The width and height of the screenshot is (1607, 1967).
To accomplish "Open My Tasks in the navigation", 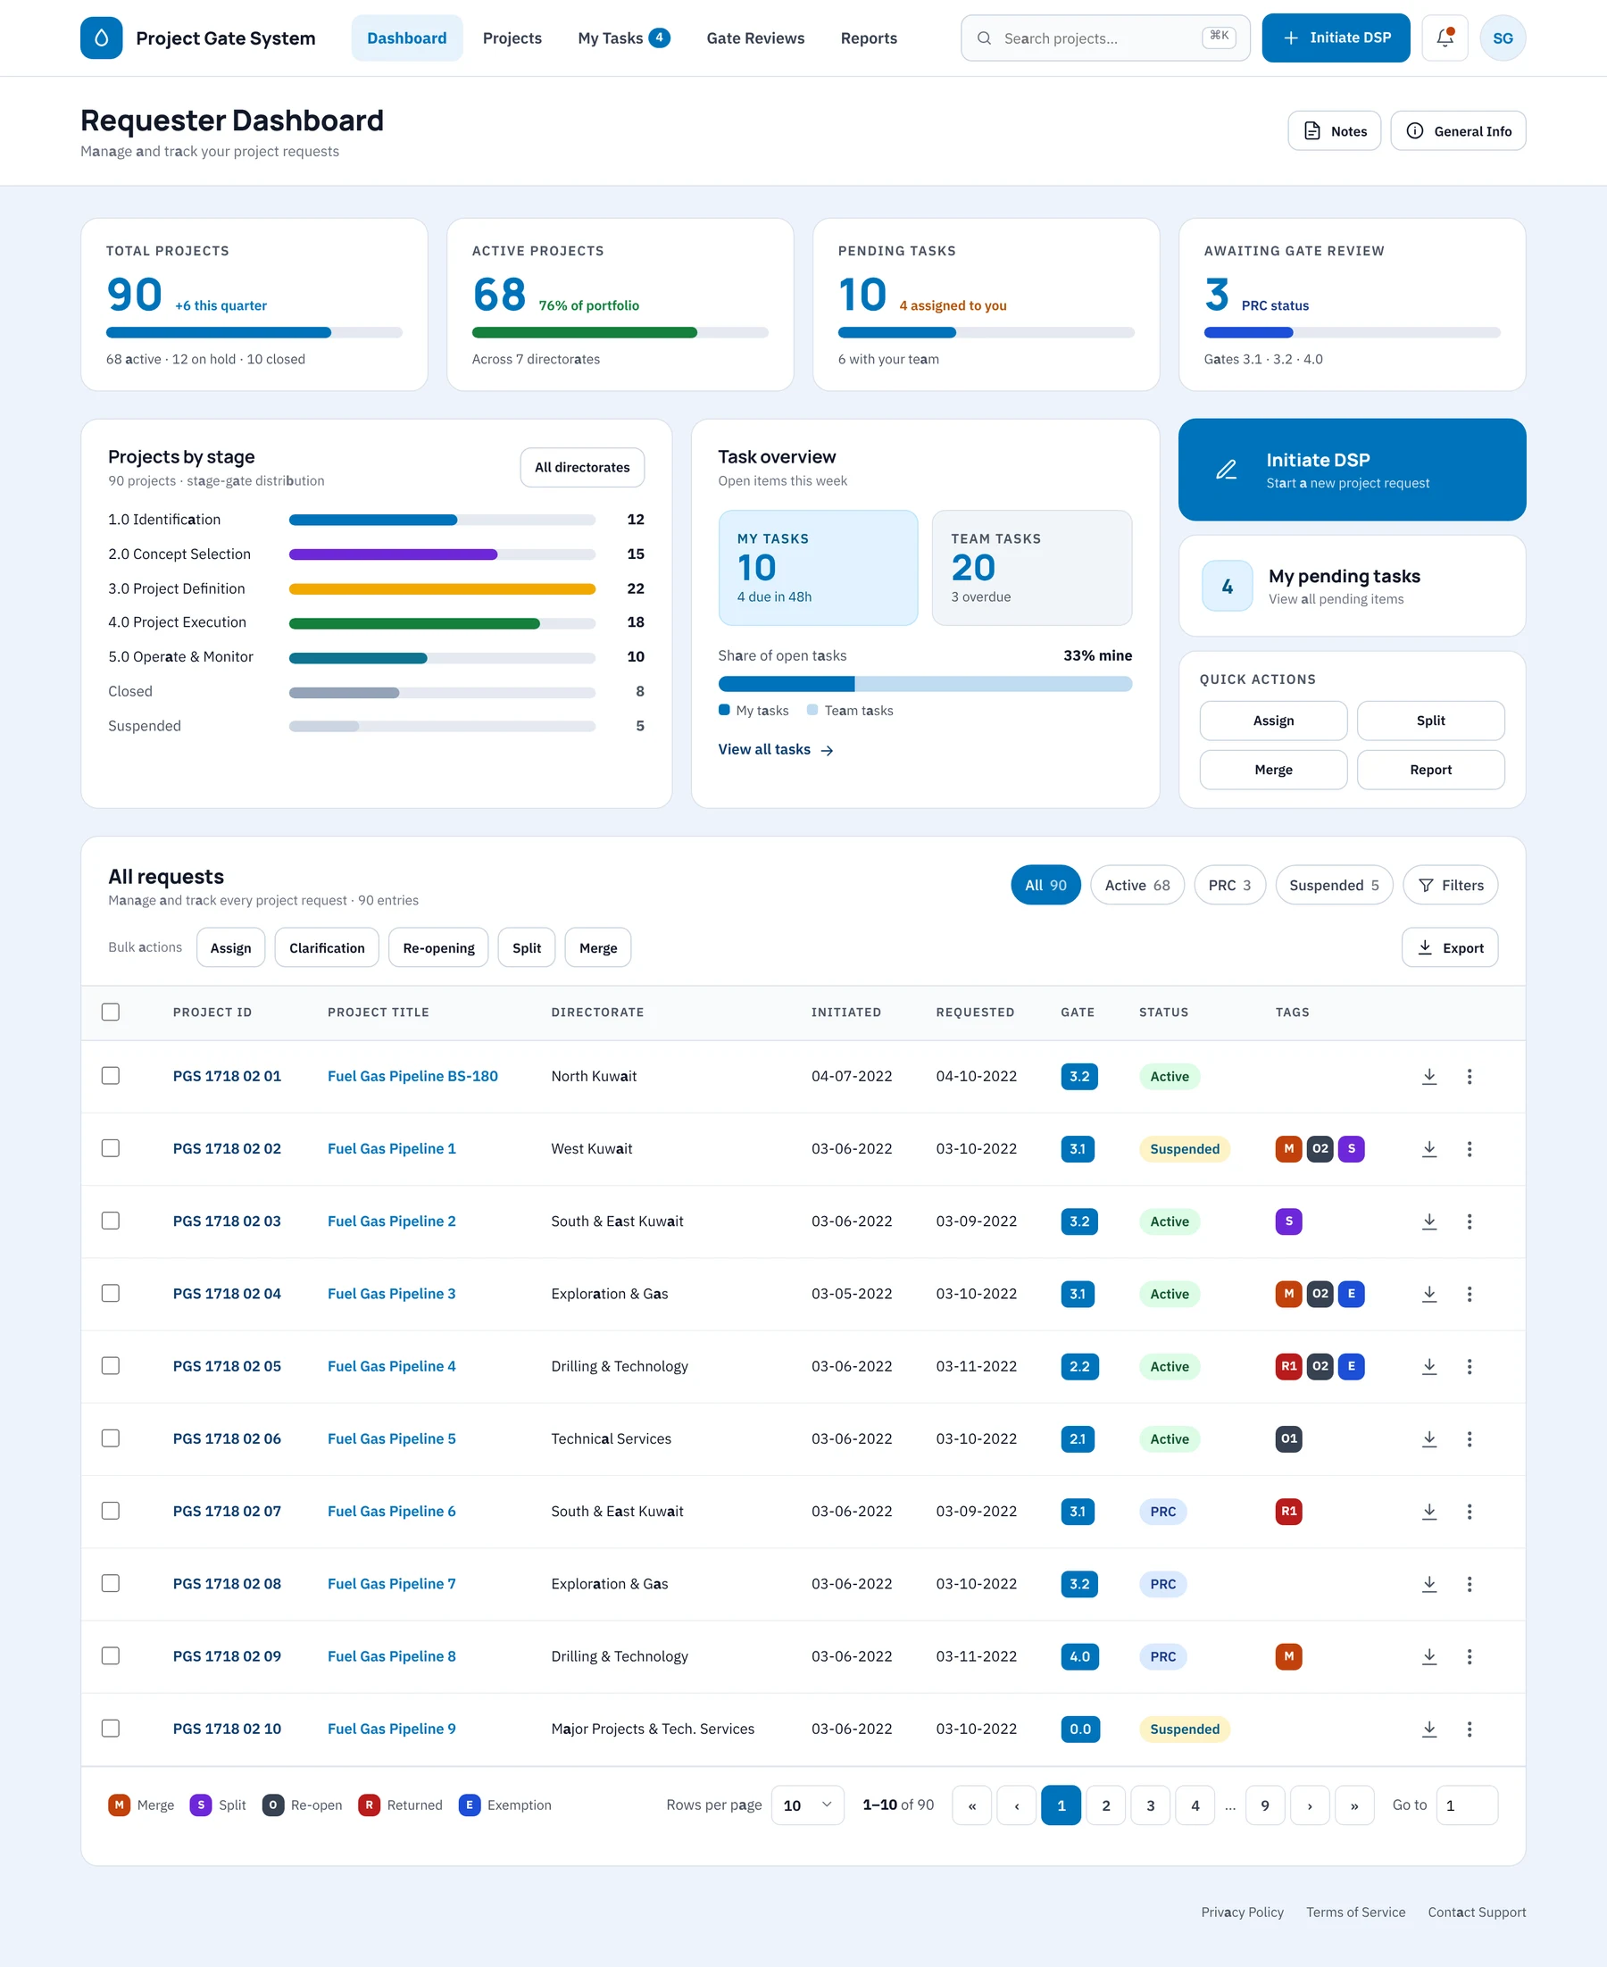I will click(x=623, y=38).
